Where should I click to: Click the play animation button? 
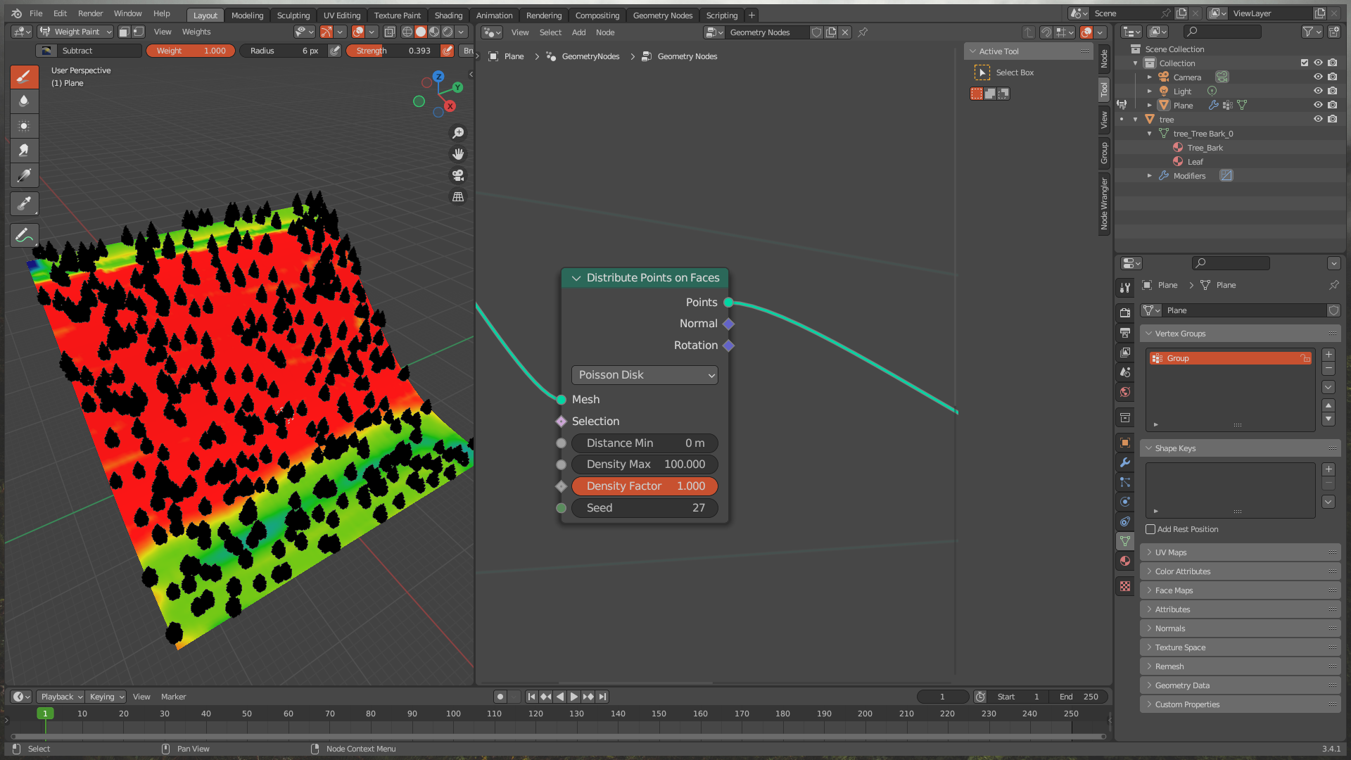pyautogui.click(x=573, y=697)
